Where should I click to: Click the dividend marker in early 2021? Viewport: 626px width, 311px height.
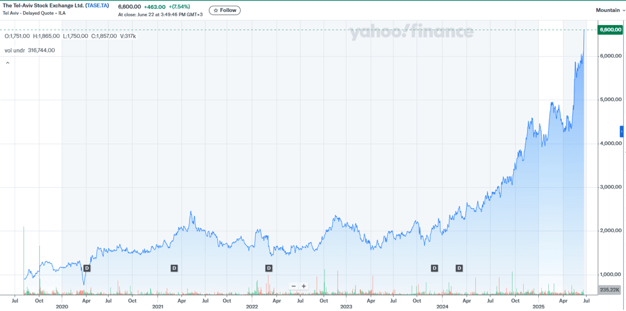pyautogui.click(x=174, y=268)
